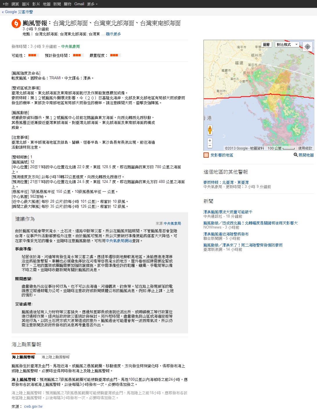This screenshot has width=317, height=410.
Task: Expand the 更多 menu in top bar
Action: [92, 4]
